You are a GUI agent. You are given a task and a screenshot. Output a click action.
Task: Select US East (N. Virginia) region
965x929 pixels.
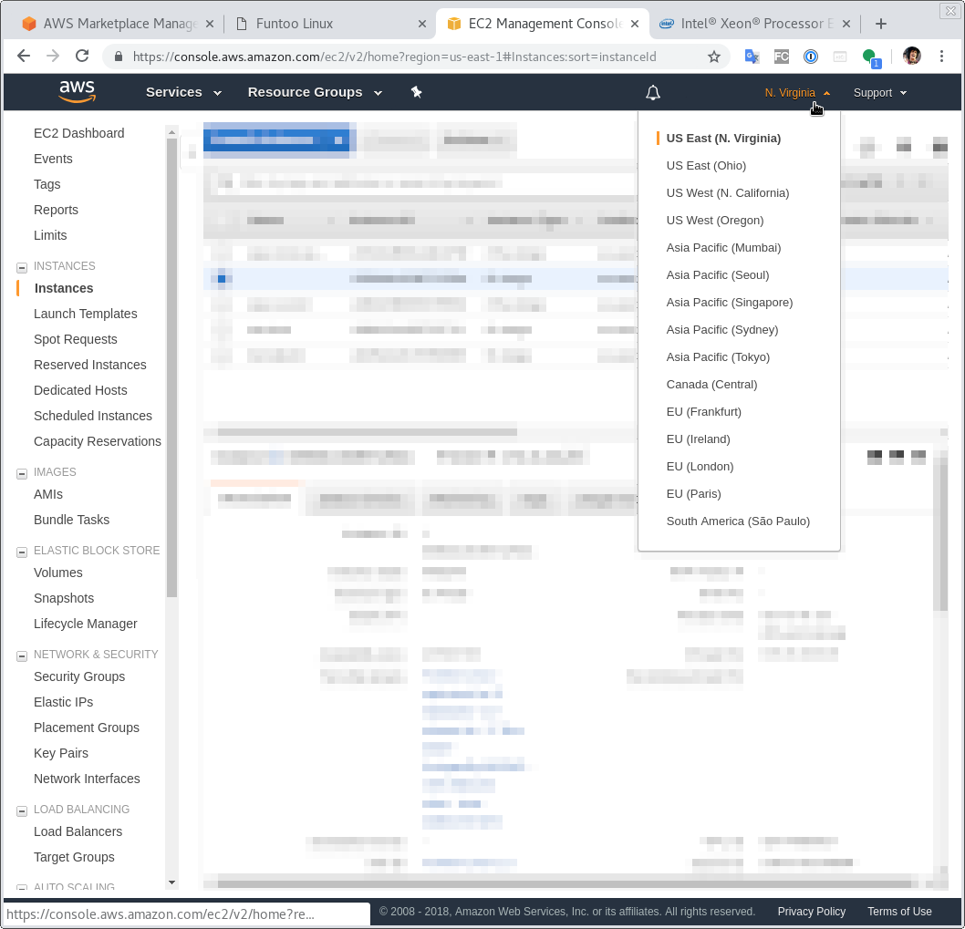[x=723, y=139]
